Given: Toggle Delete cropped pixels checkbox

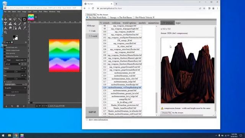Looking at the screenshot, I should (x=5, y=50).
